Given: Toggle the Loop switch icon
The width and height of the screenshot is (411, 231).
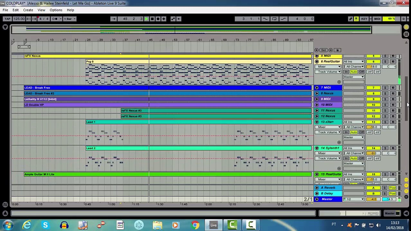Looking at the screenshot, I should 274,19.
